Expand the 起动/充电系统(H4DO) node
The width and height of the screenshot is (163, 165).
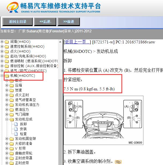[2, 56]
